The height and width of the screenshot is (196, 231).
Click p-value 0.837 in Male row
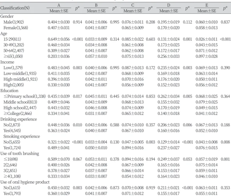click(x=225, y=22)
